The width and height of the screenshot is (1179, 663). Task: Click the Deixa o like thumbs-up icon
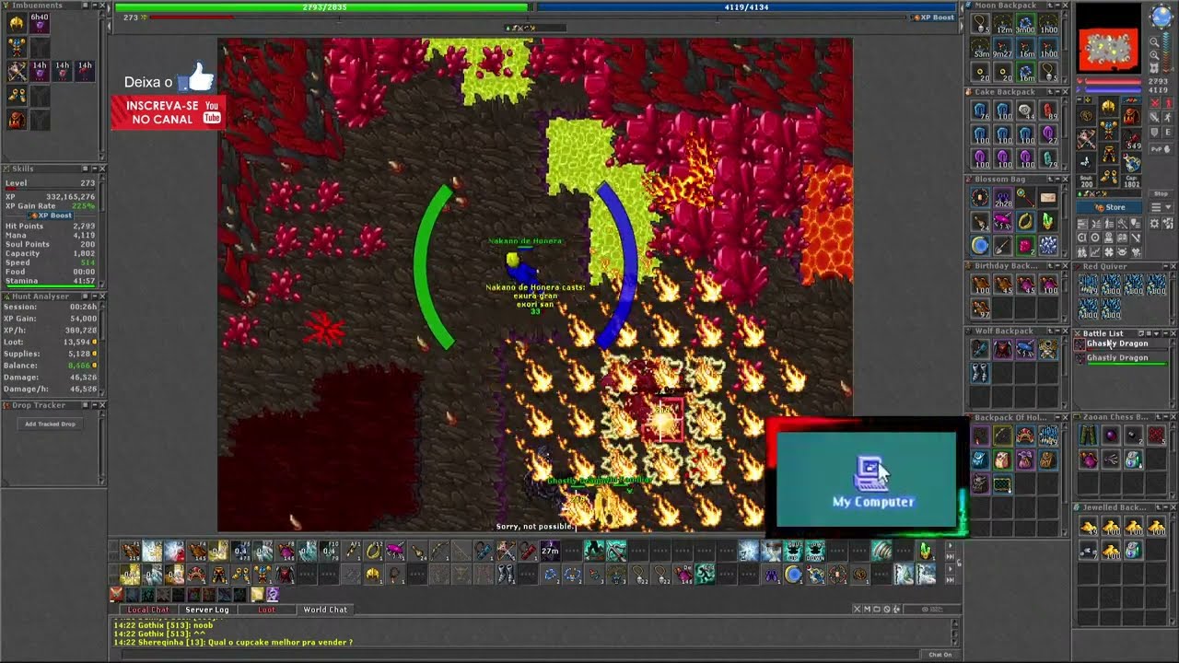194,78
